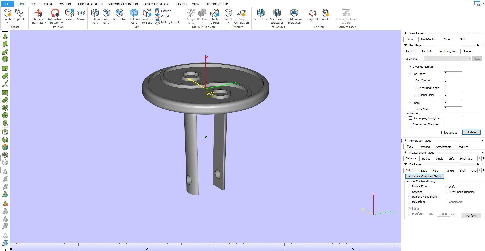Toggle the Planar Holes checkbox
Screen dimensions: 485x251
[x=417, y=95]
